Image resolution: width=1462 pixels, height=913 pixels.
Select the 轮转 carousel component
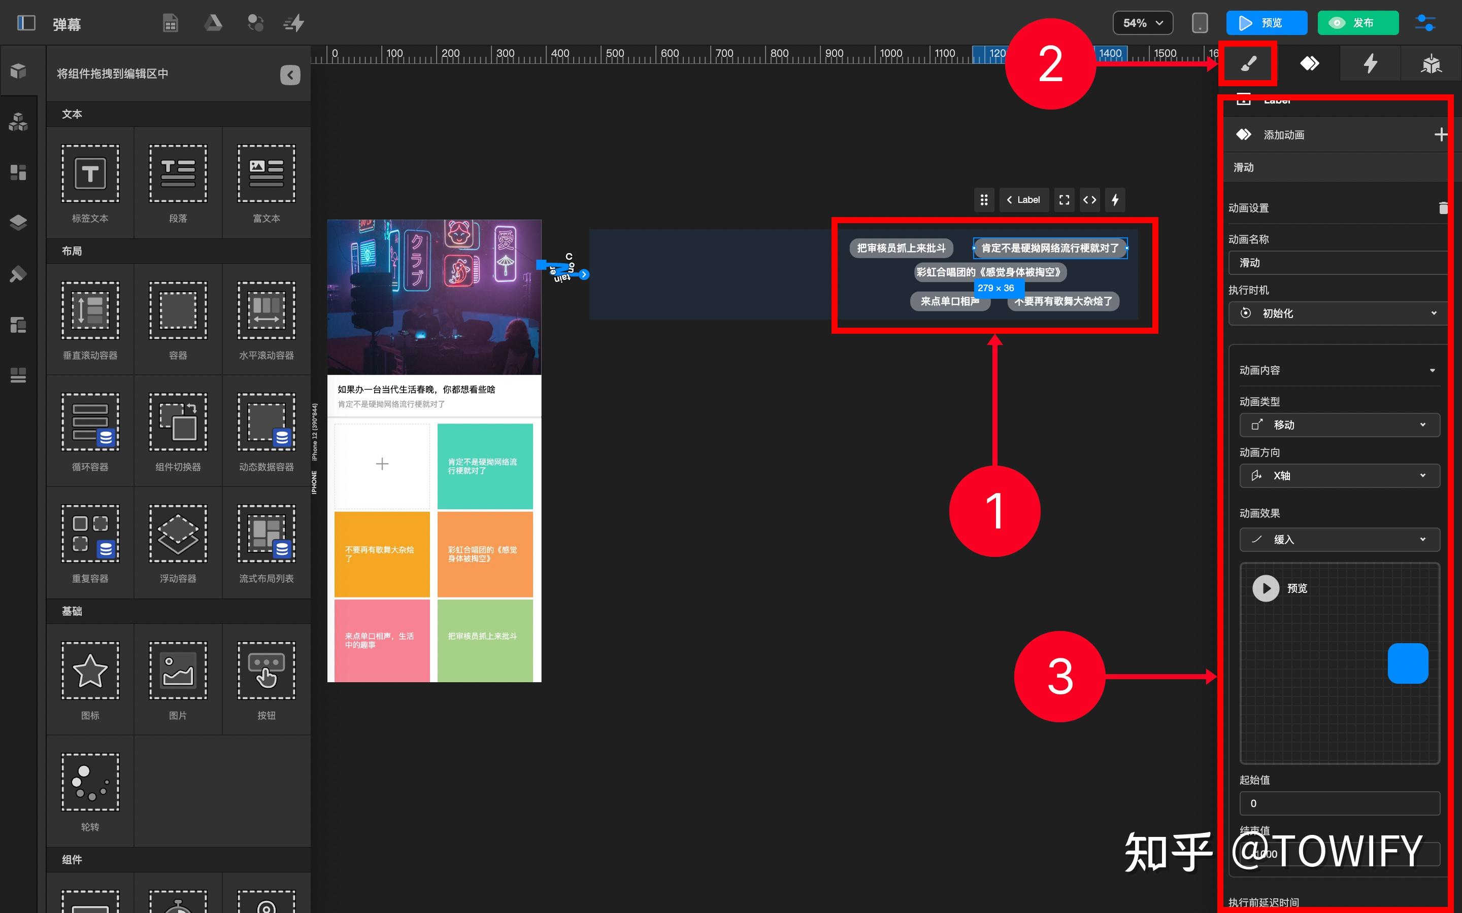coord(90,792)
